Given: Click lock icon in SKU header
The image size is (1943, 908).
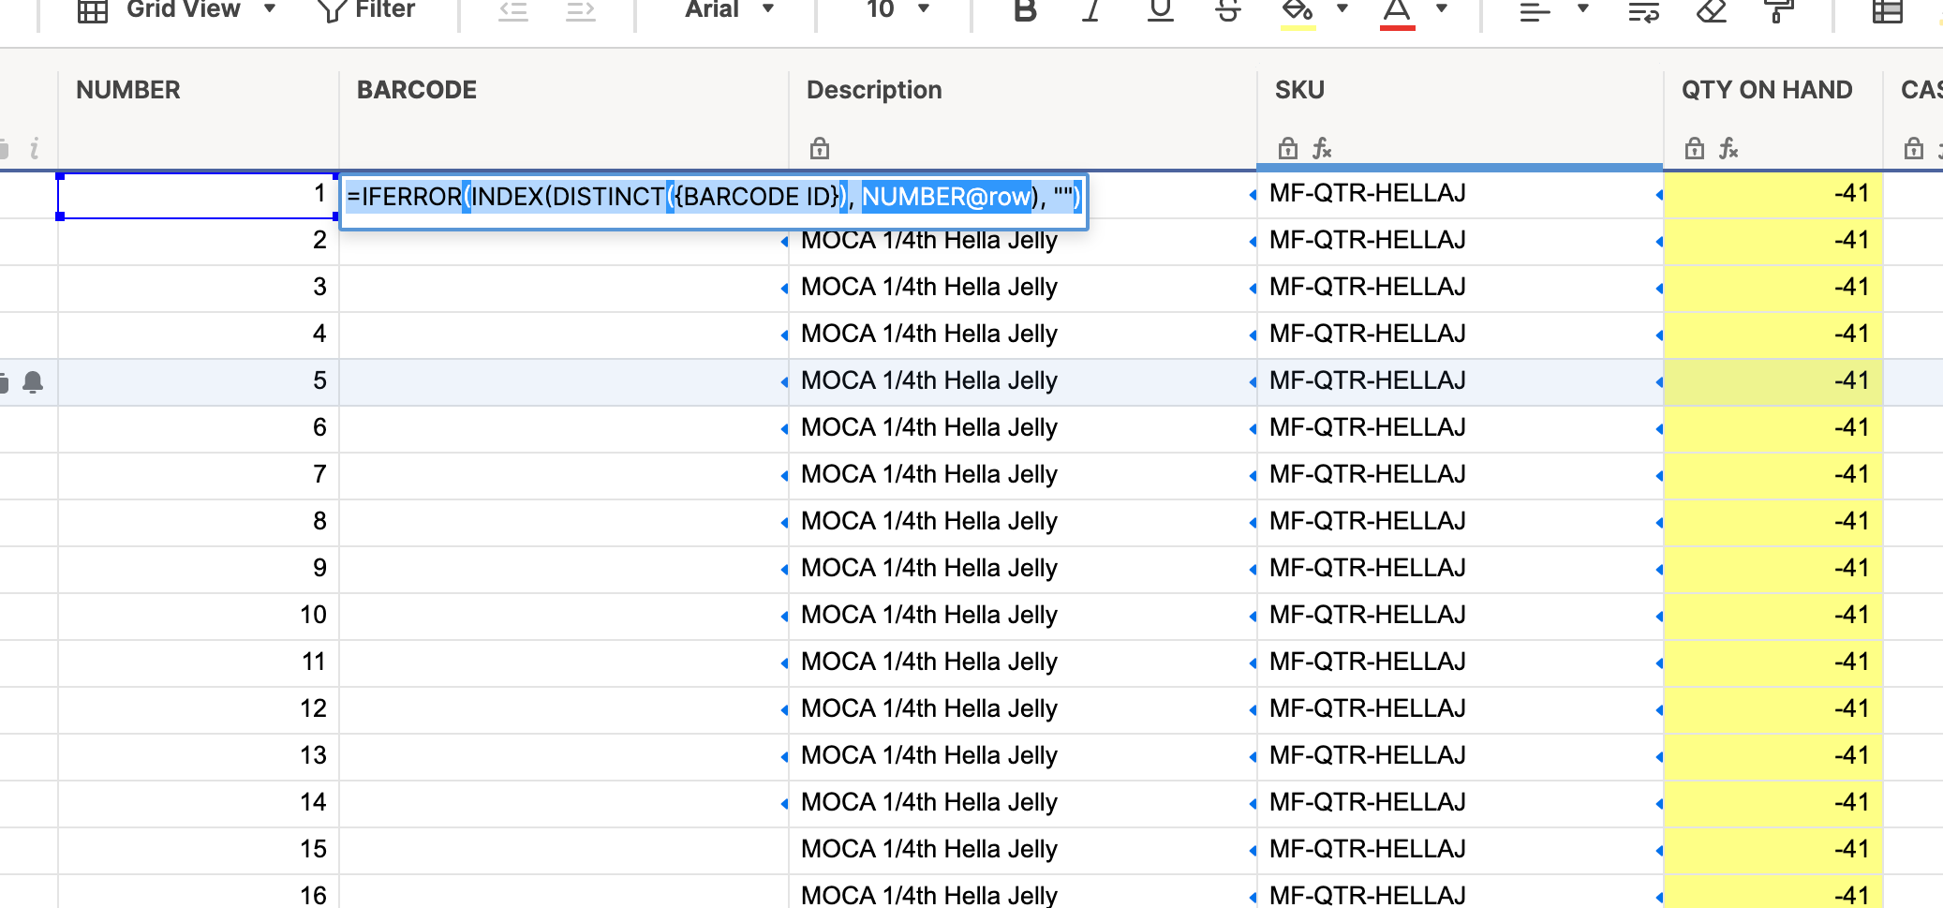Looking at the screenshot, I should (x=1288, y=148).
